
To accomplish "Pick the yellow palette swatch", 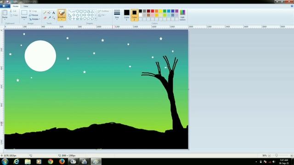I will pos(161,11).
